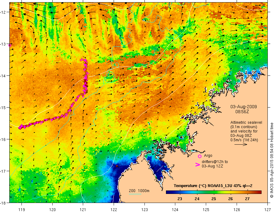Click the color bar tick label 26

tap(230, 199)
